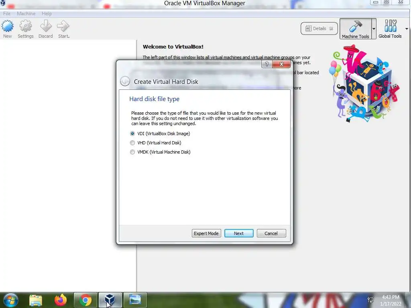The image size is (411, 308).
Task: Close the Create Virtual Hard Disk dialog
Action: pyautogui.click(x=281, y=64)
